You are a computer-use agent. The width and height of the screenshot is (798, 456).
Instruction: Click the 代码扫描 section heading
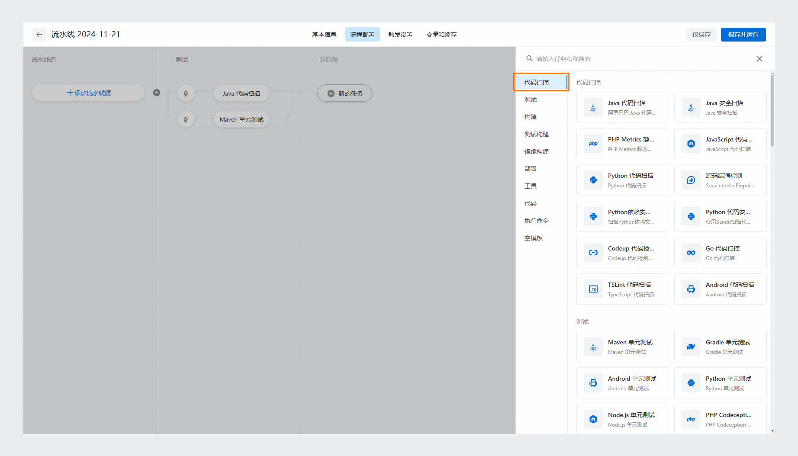589,82
